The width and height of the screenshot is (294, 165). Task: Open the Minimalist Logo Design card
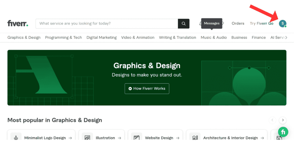pyautogui.click(x=41, y=135)
